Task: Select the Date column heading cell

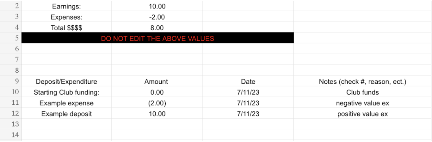Action: click(248, 82)
